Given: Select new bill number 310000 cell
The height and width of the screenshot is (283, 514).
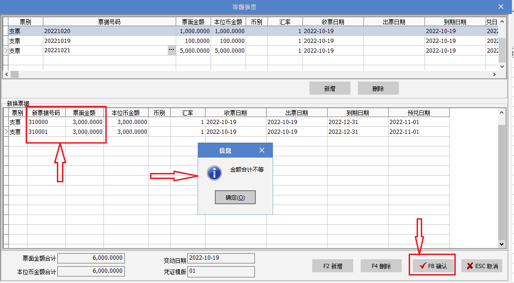Looking at the screenshot, I should 46,122.
